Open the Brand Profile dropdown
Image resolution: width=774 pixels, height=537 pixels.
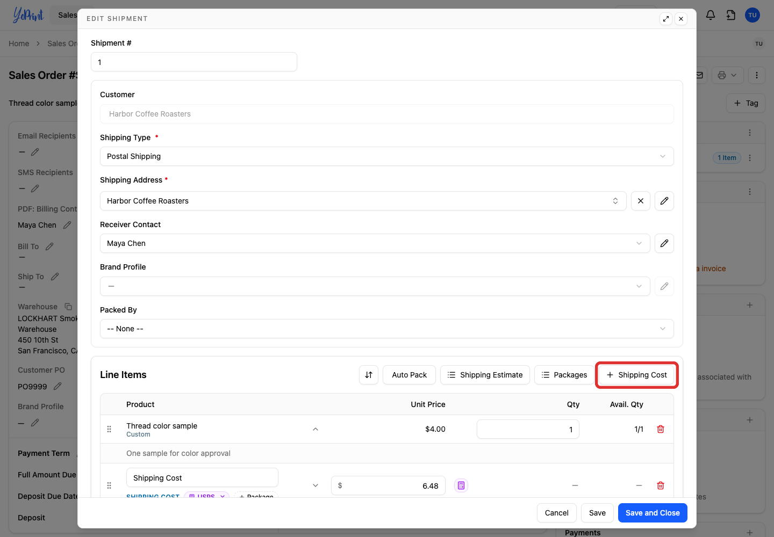coord(375,286)
